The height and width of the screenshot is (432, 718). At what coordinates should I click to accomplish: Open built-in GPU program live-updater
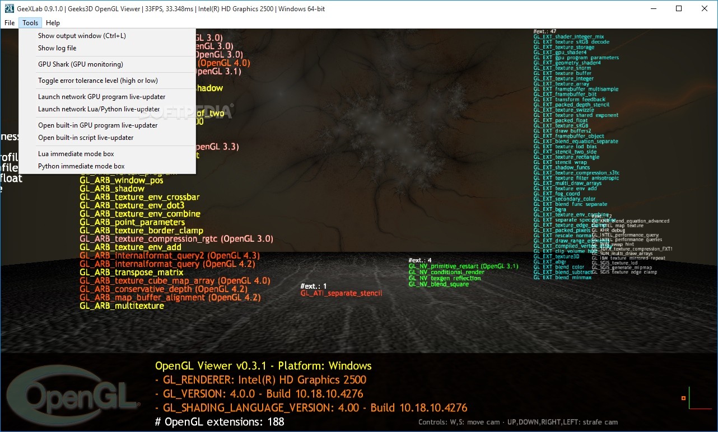tap(107, 125)
